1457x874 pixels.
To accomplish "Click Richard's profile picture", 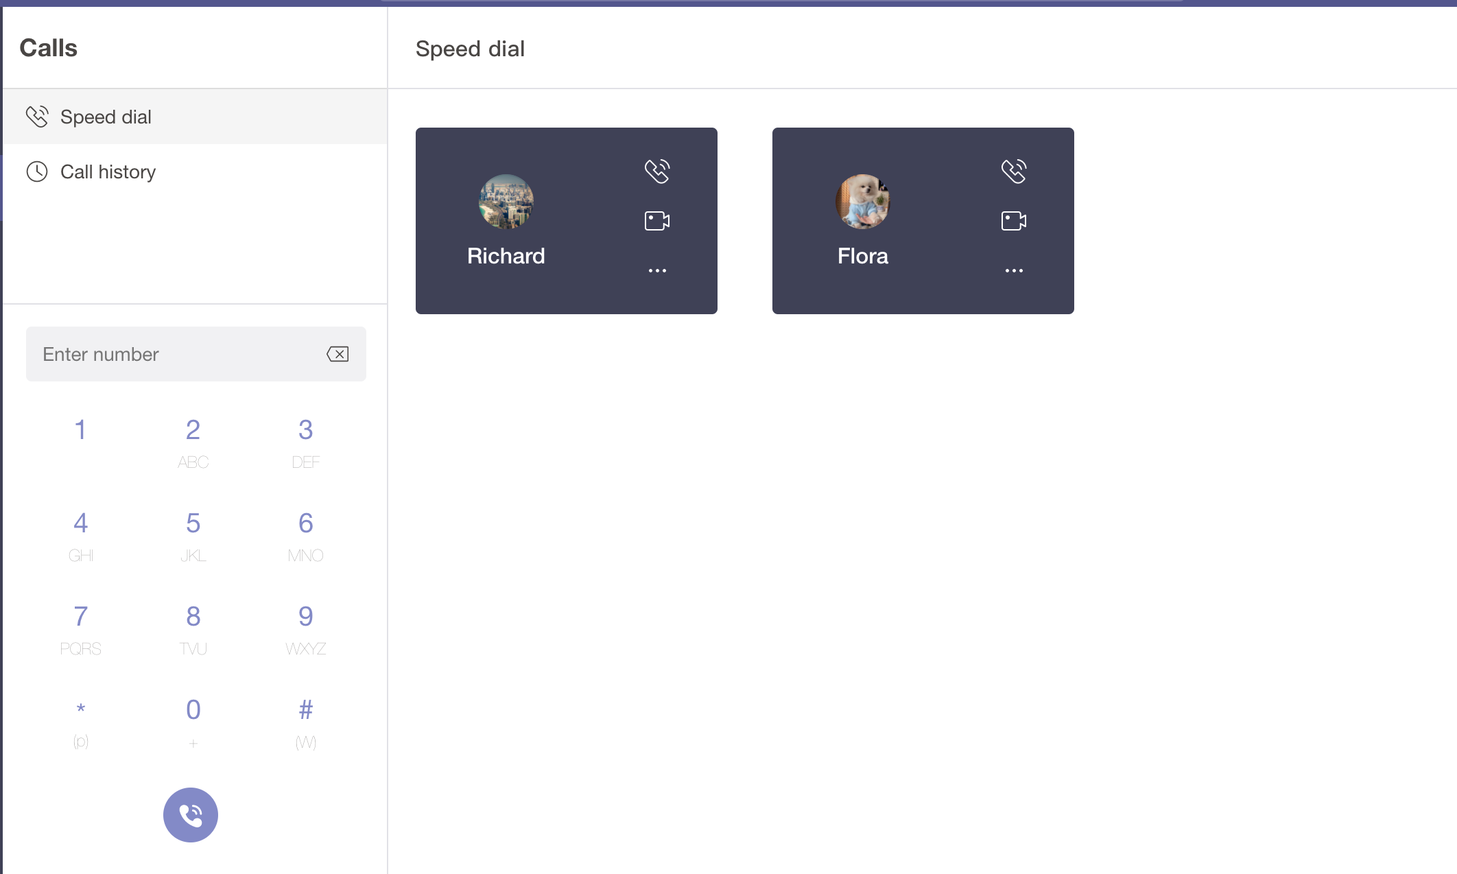I will [x=506, y=202].
